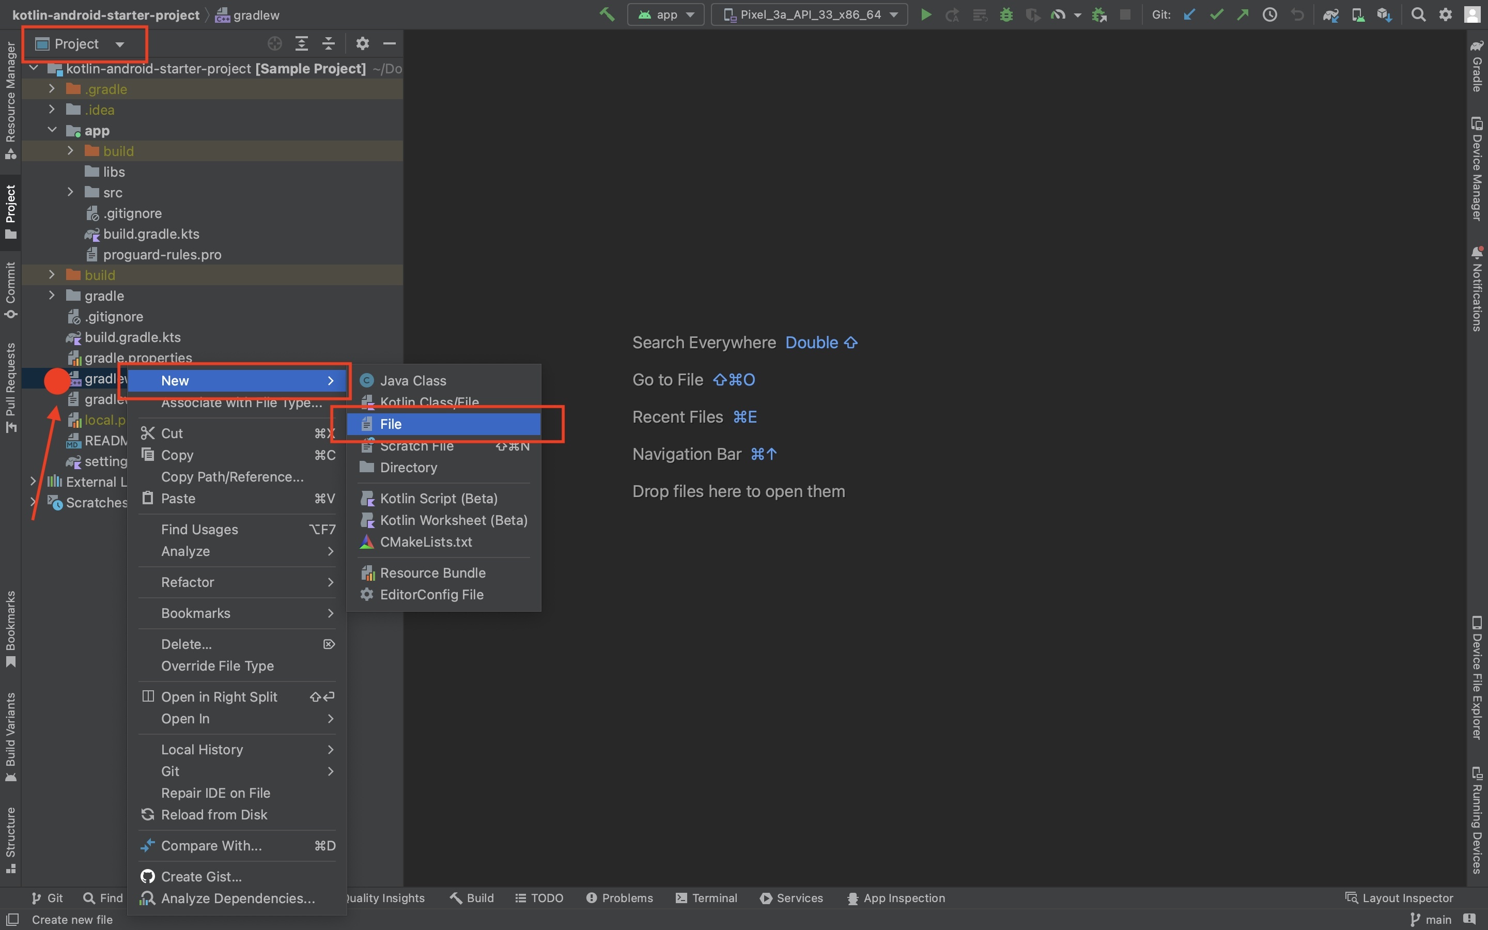
Task: Open the SDK settings gear icon
Action: 1445,14
